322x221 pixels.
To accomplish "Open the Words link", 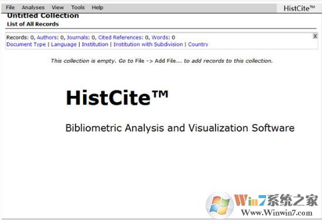I will (x=160, y=38).
